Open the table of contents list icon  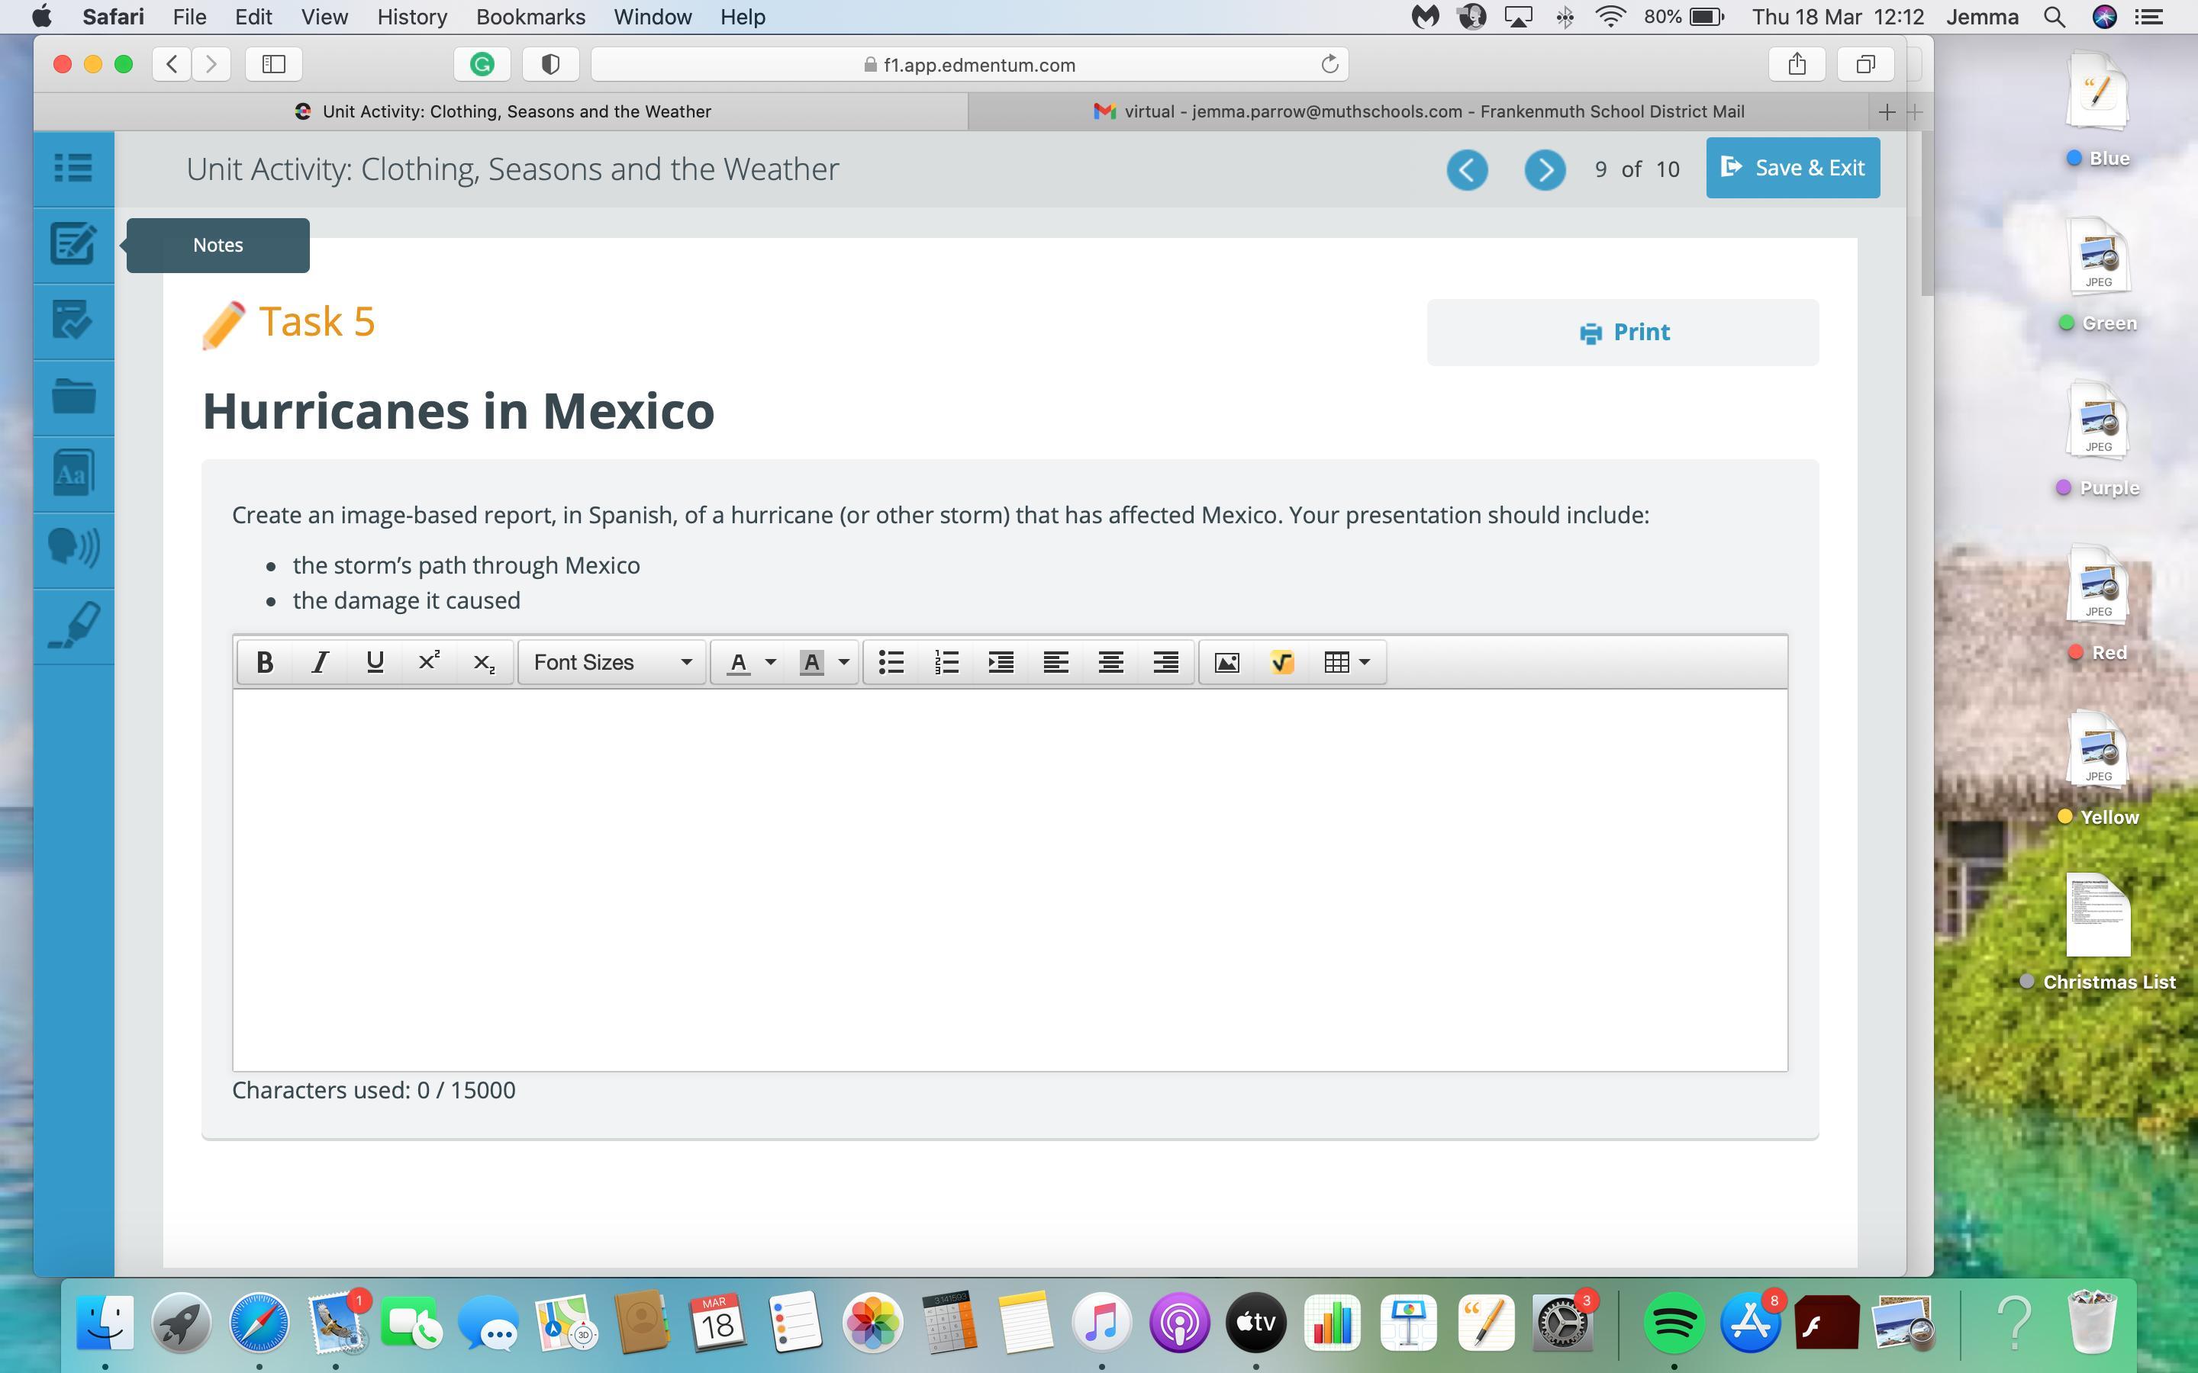[73, 168]
